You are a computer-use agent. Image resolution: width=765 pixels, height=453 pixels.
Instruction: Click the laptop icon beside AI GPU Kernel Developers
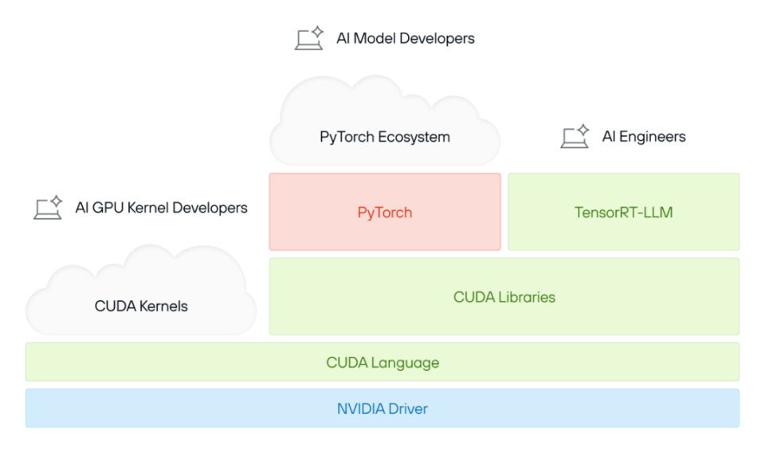coord(48,208)
